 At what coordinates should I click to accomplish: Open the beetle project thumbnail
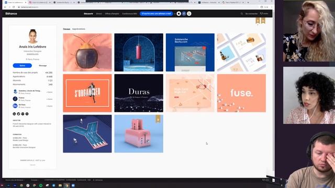pos(87,52)
